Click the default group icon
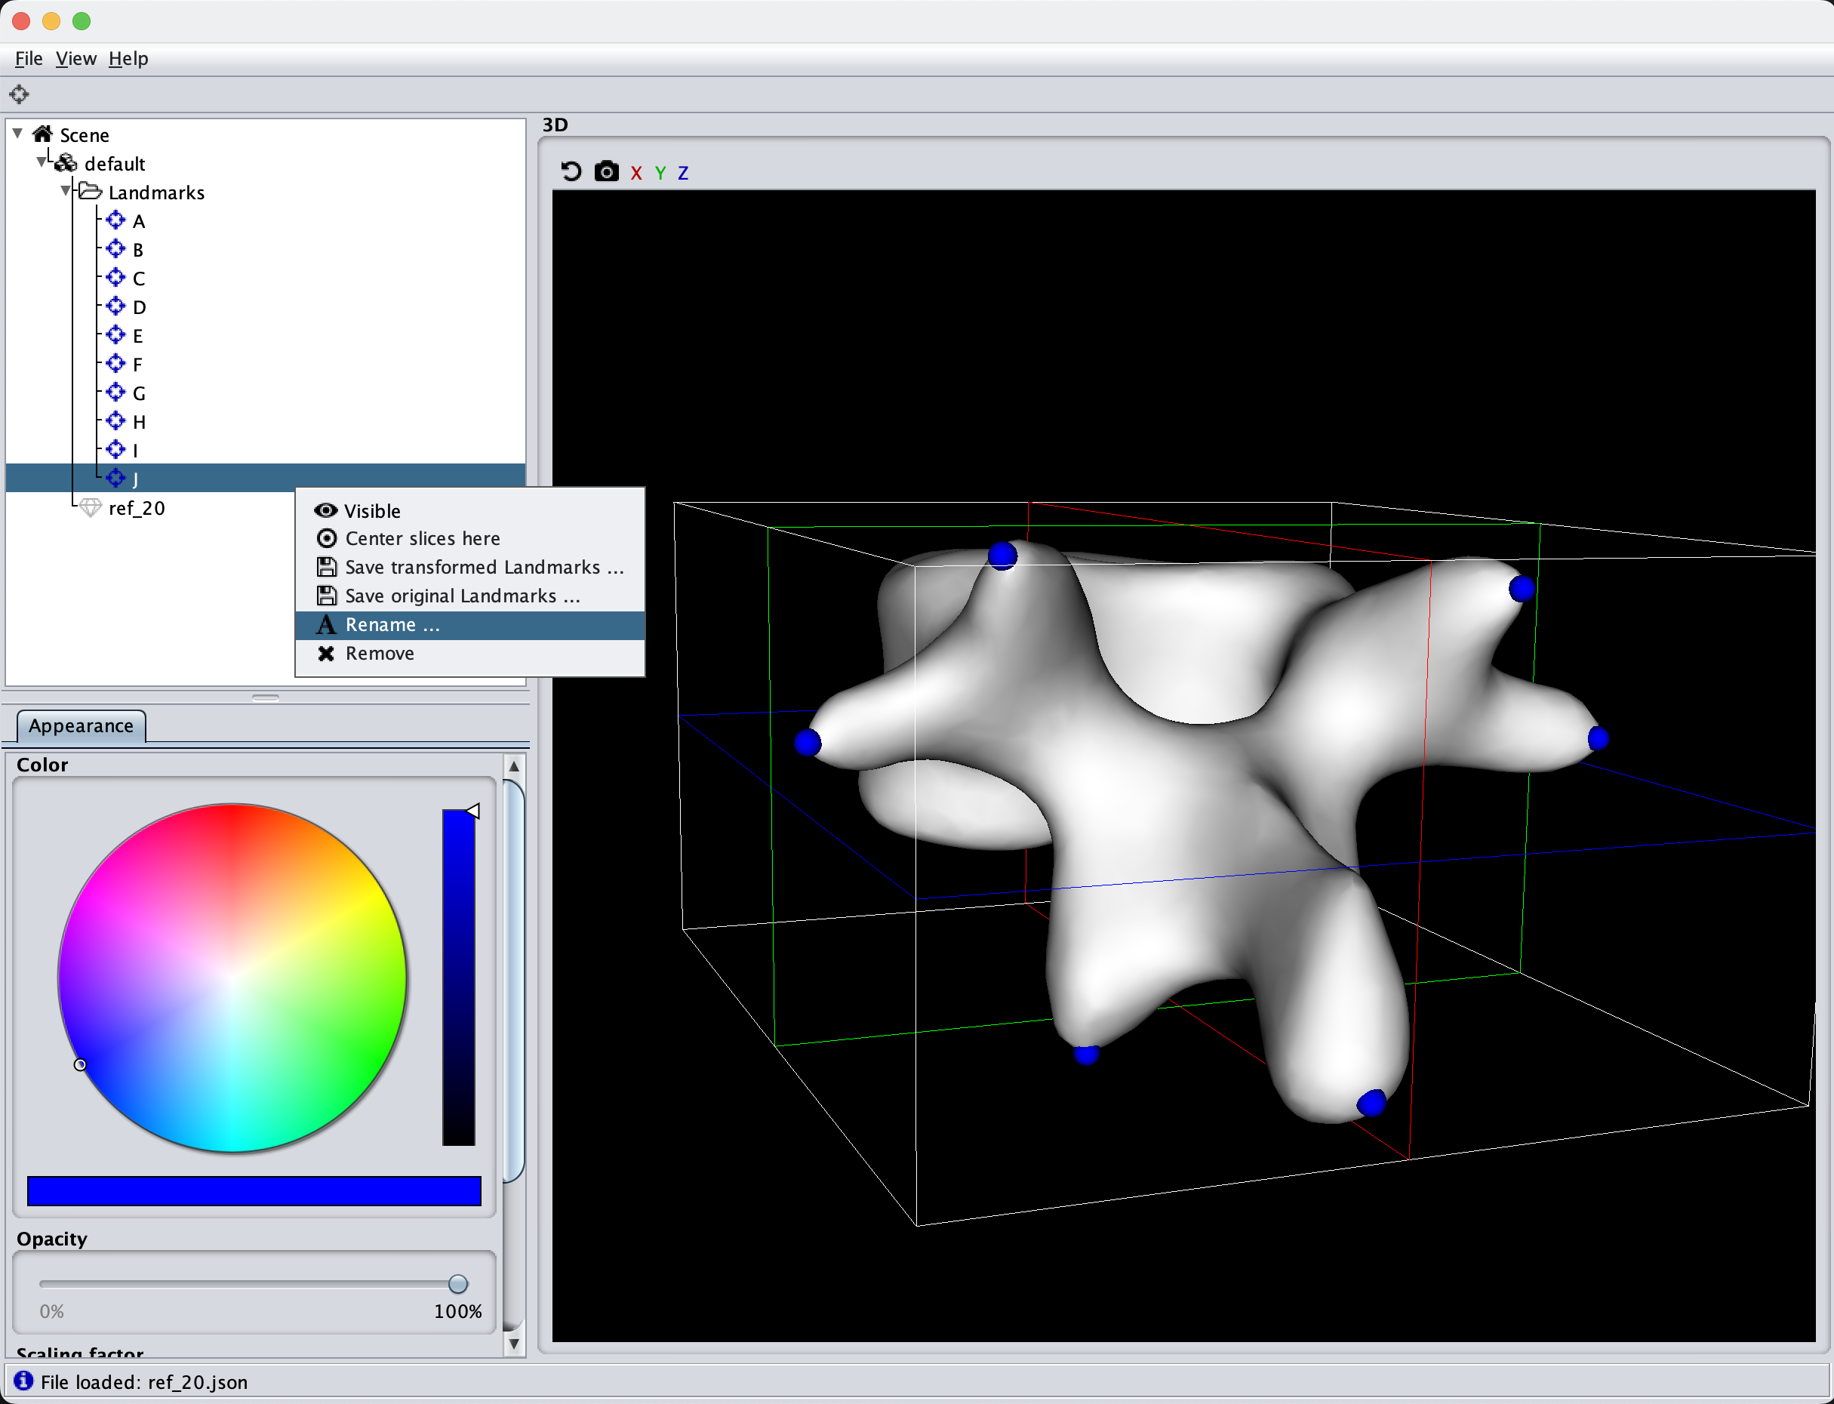Screen dimensions: 1834x1404 click(66, 163)
